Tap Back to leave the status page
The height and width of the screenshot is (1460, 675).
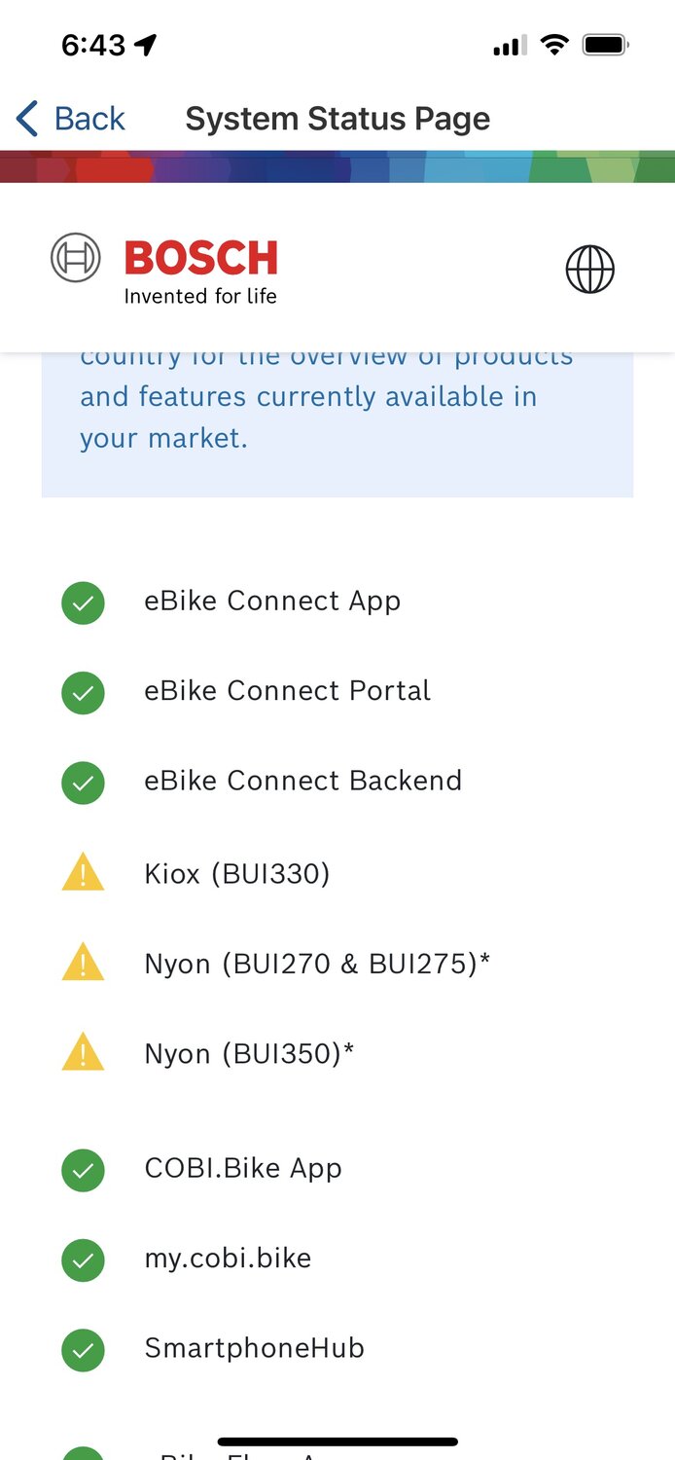(x=68, y=117)
